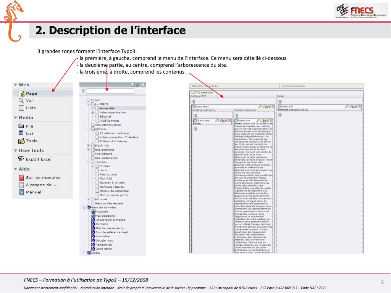The width and height of the screenshot is (391, 293).
Task: Select Bloc de référencement in the tree
Action: coord(112,232)
